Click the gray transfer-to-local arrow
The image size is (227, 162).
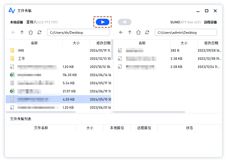coord(125,22)
